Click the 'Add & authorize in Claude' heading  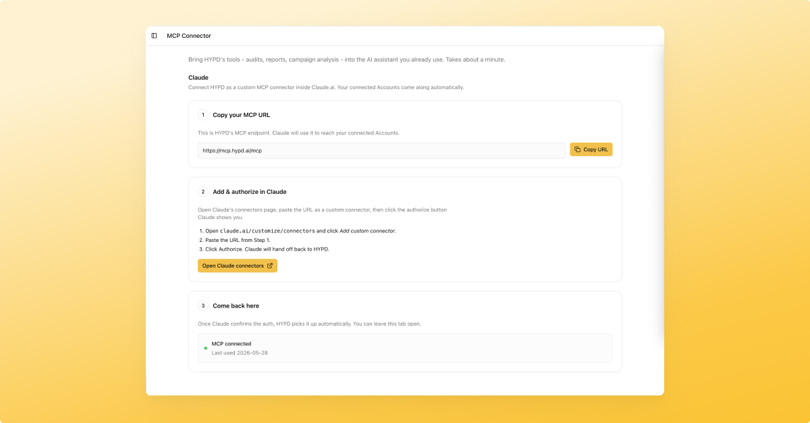click(x=250, y=192)
